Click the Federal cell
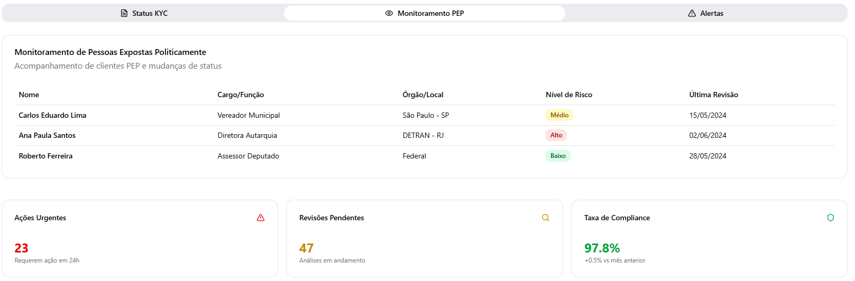This screenshot has height=281, width=855. click(x=414, y=156)
